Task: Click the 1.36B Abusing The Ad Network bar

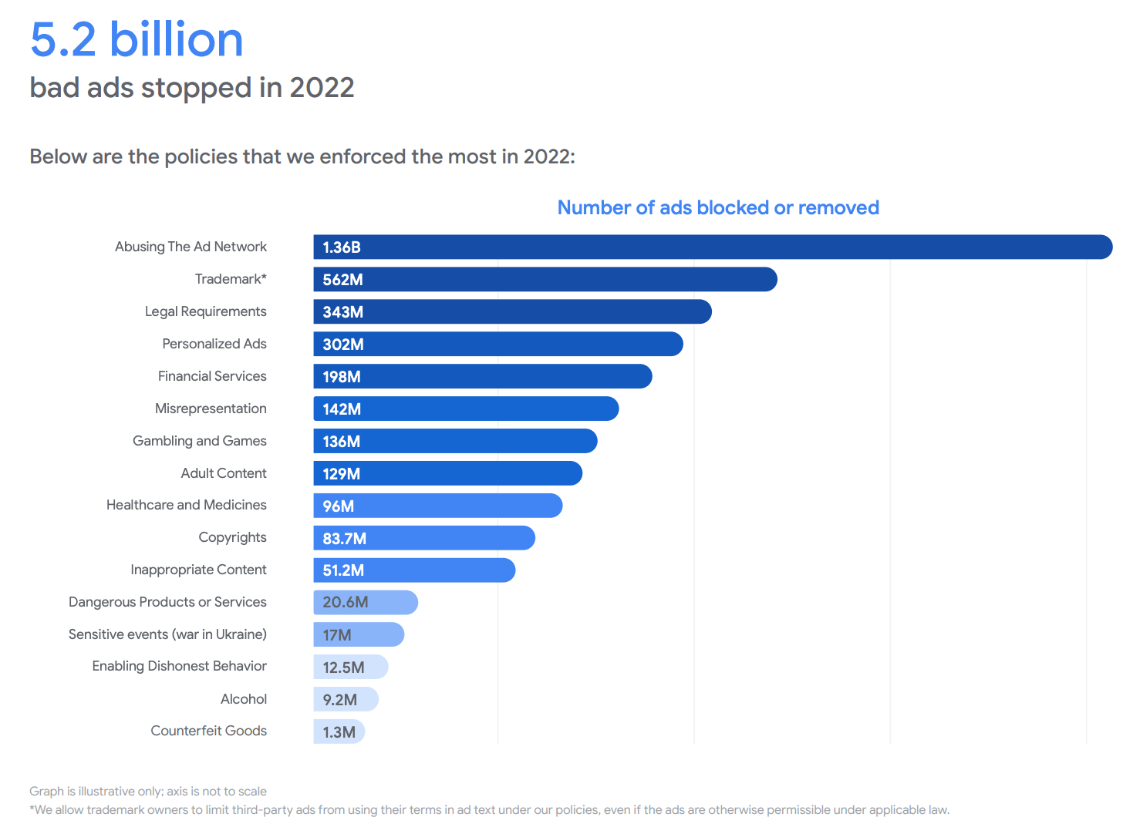Action: 713,247
